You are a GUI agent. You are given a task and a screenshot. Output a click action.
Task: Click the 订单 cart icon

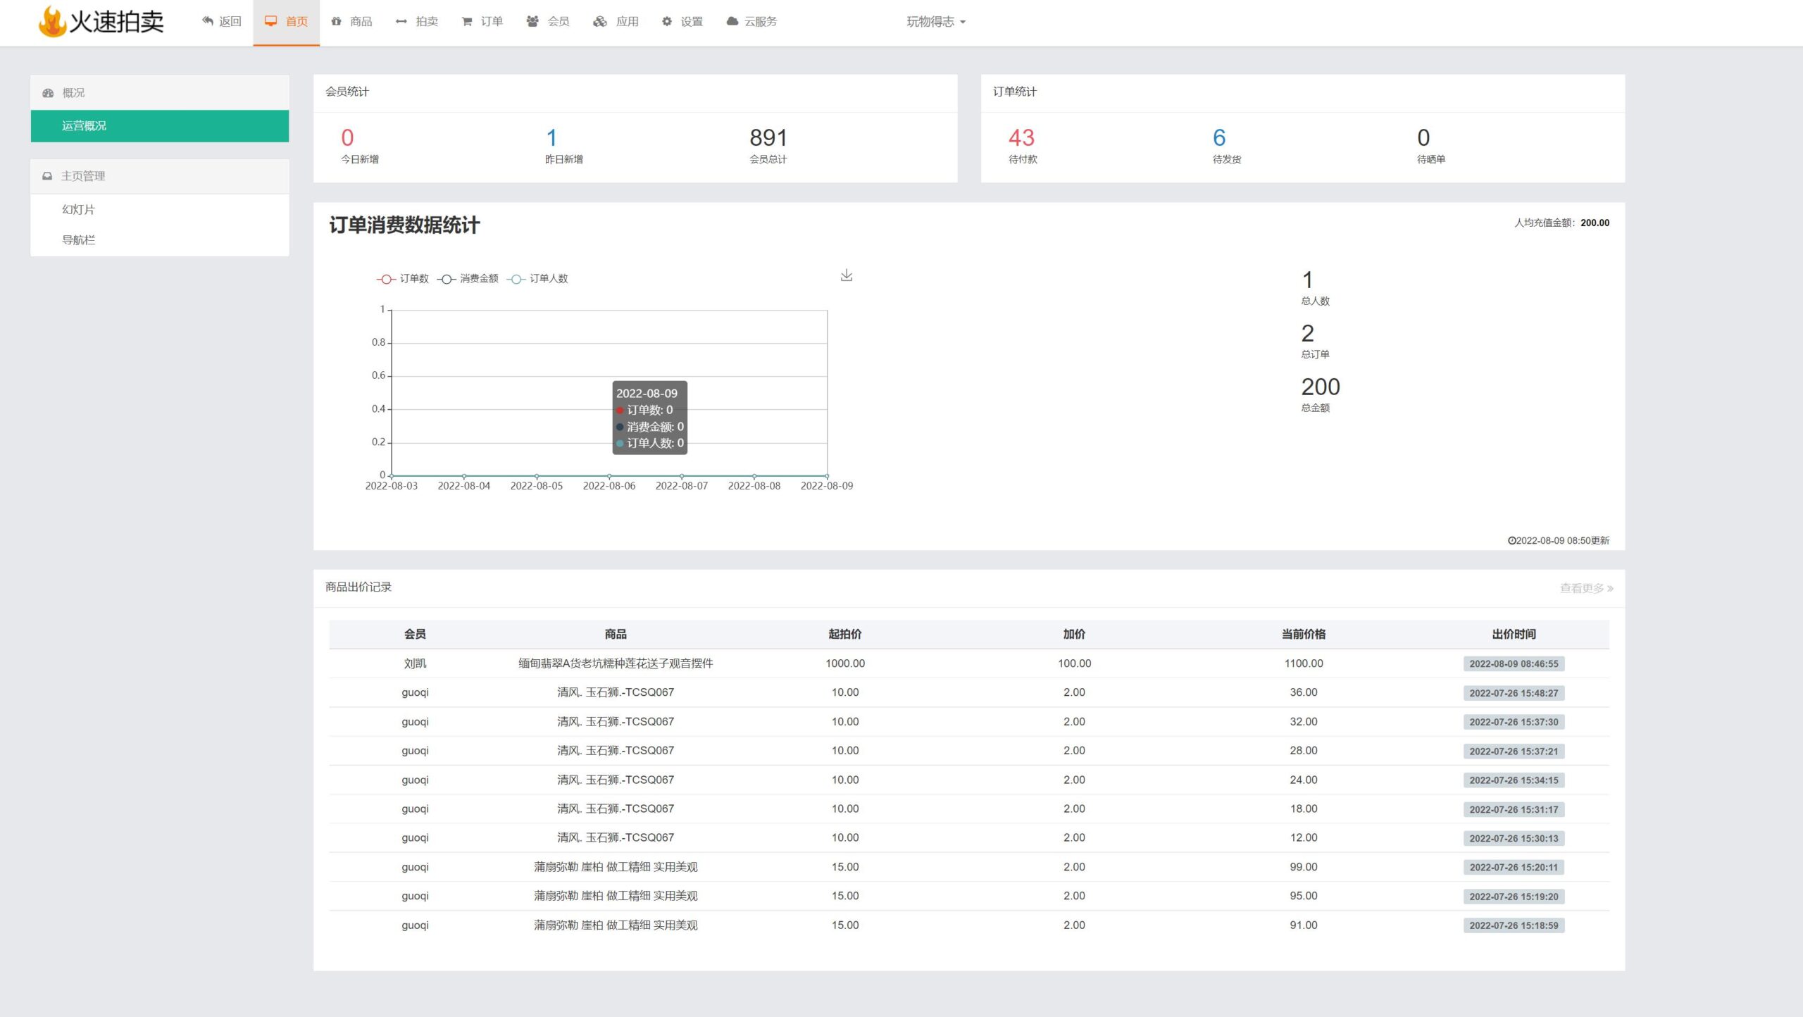pyautogui.click(x=466, y=21)
